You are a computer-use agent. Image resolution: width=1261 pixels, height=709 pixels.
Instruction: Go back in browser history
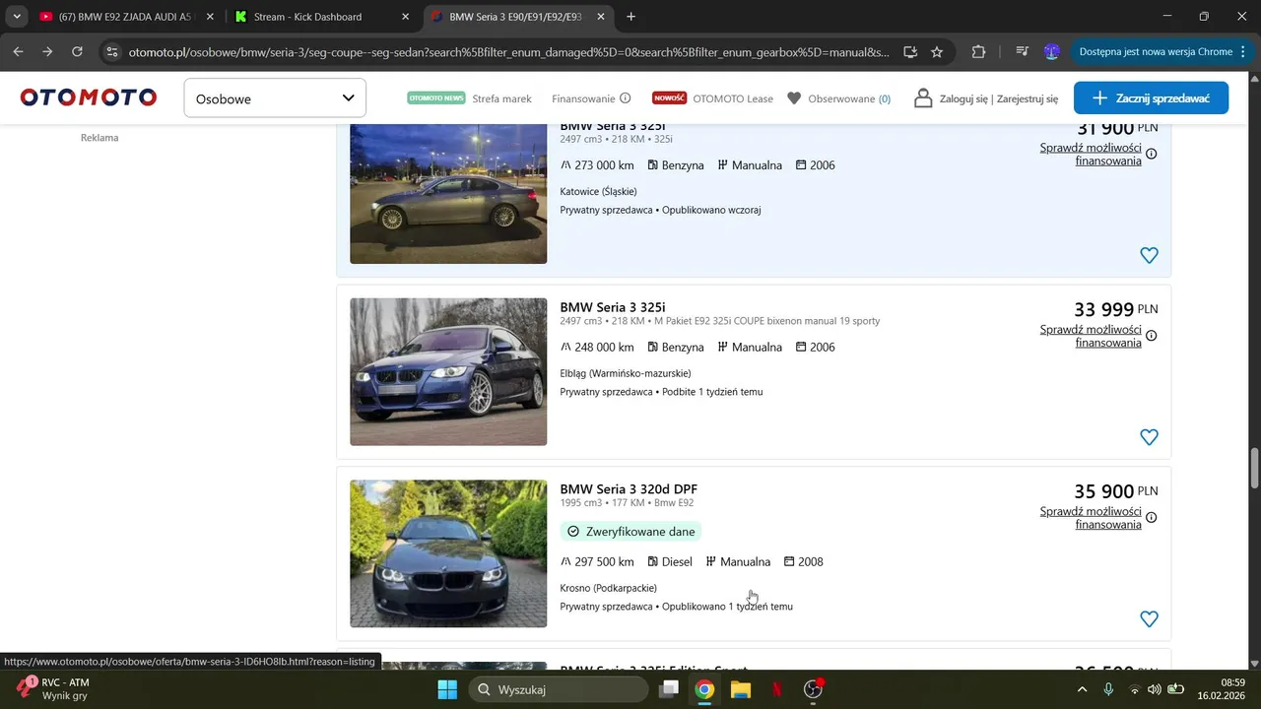point(18,52)
